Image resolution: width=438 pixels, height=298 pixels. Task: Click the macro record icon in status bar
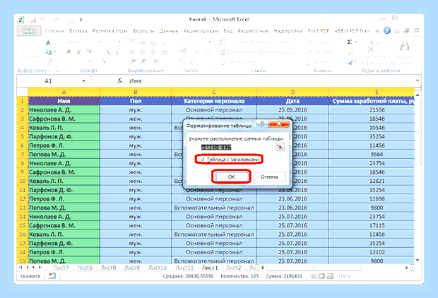click(52, 276)
